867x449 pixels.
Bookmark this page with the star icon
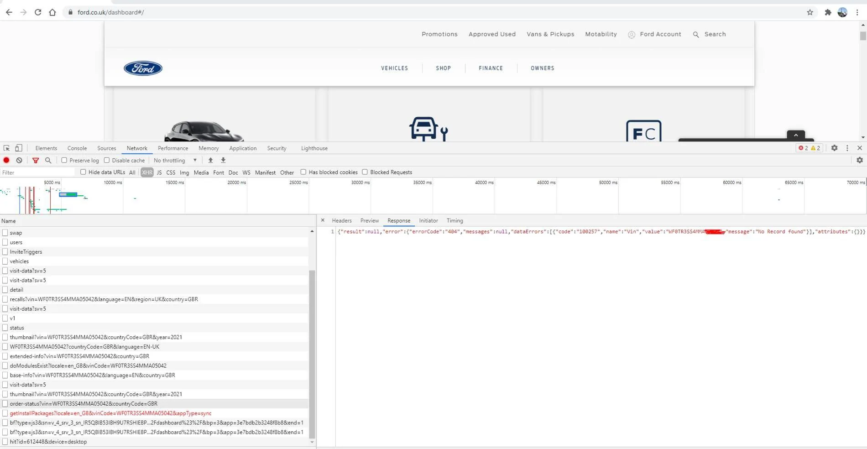coord(810,12)
